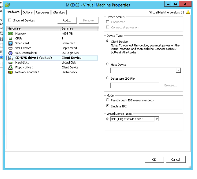Switch to the Options tab
The height and width of the screenshot is (179, 197).
pyautogui.click(x=28, y=12)
